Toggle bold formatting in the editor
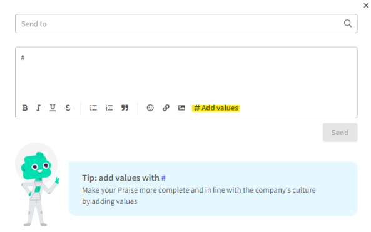The image size is (371, 232). [x=25, y=108]
